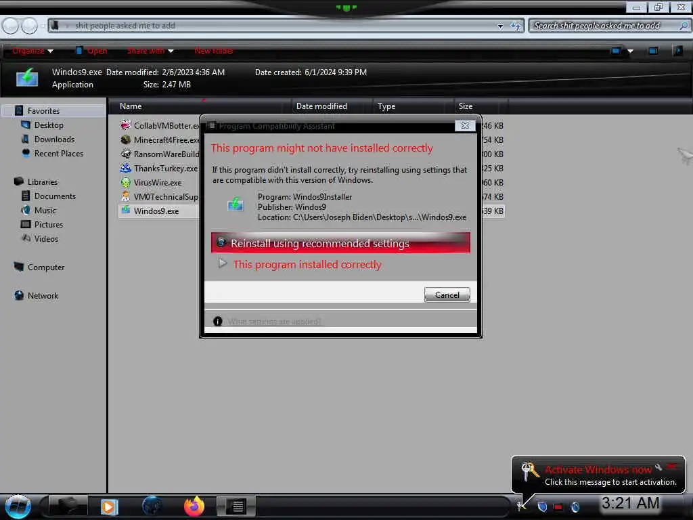Click the Open toolbar button
The height and width of the screenshot is (520, 693).
[91, 51]
